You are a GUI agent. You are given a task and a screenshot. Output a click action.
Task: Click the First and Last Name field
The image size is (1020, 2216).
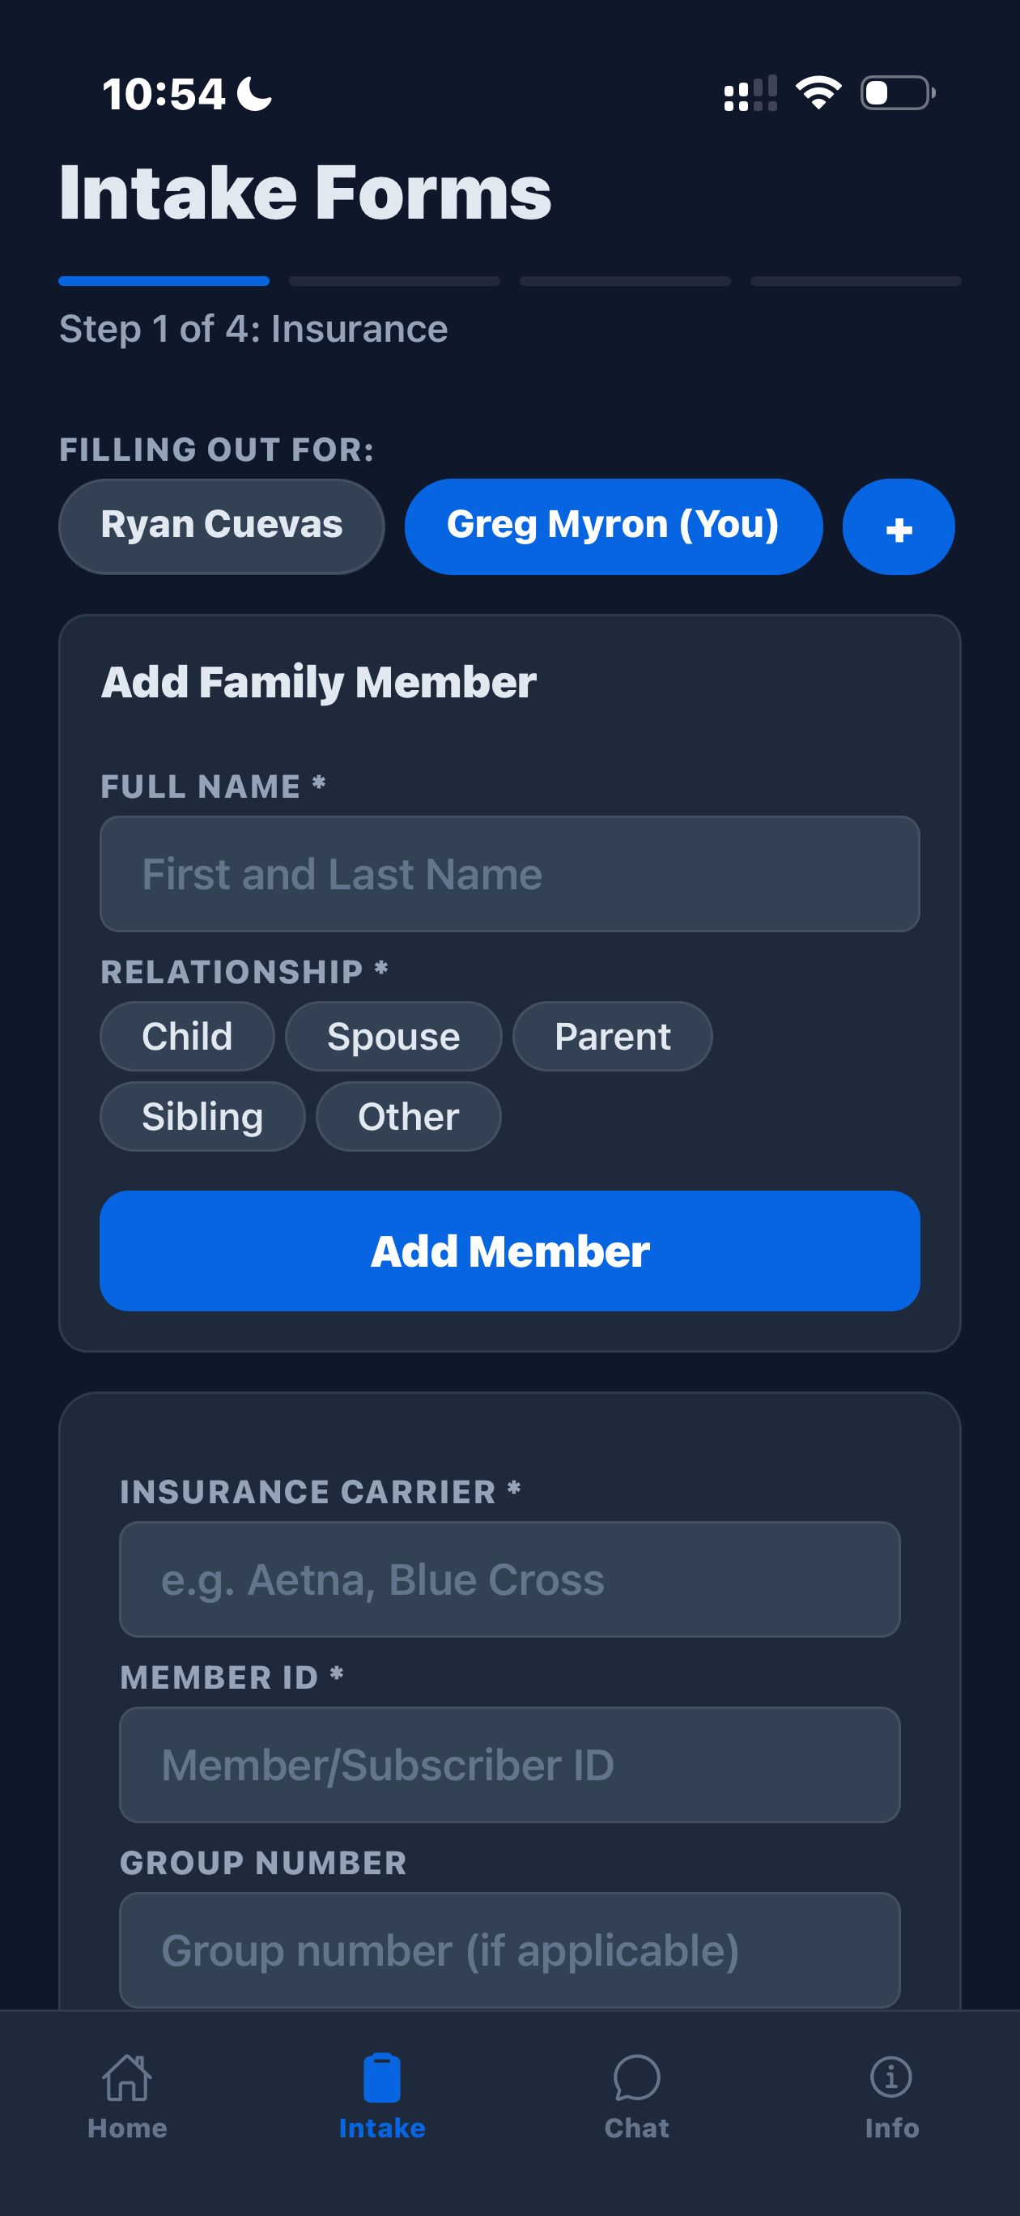(x=510, y=872)
